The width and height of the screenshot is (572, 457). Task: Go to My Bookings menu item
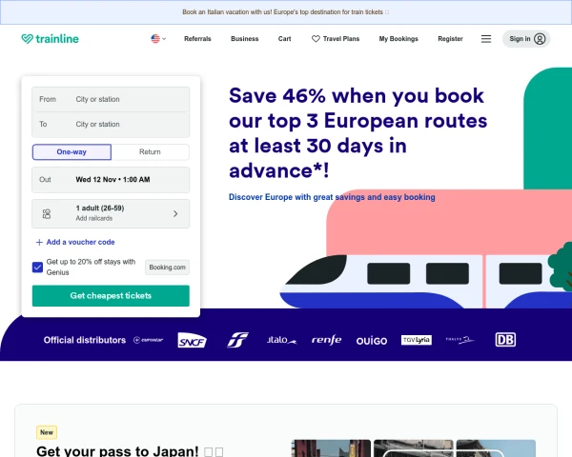[x=398, y=39]
